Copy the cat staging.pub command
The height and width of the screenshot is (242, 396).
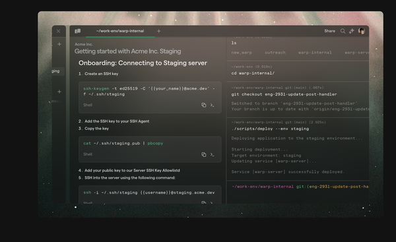[x=203, y=154]
